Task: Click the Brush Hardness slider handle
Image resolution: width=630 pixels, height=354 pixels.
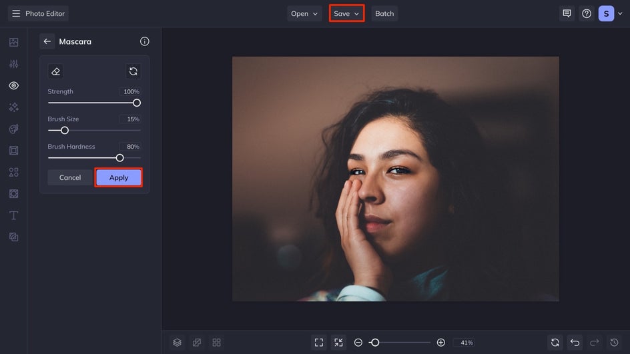Action: click(120, 158)
